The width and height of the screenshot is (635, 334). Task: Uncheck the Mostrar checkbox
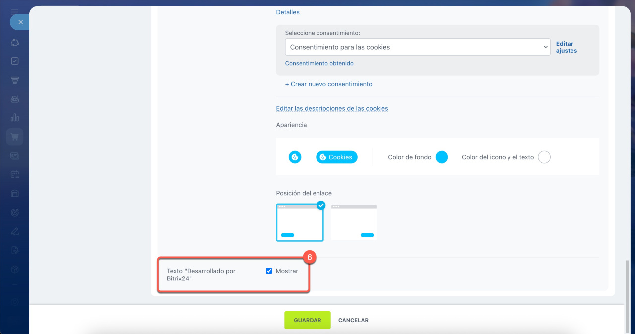point(269,271)
